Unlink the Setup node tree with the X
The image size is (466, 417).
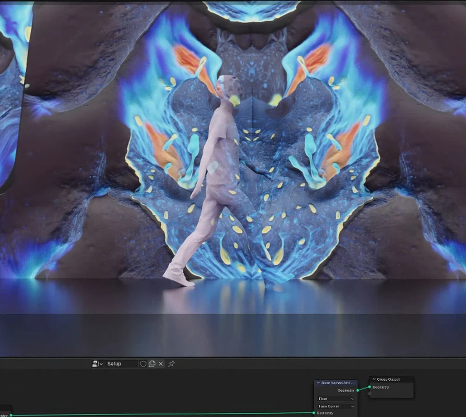tap(160, 364)
